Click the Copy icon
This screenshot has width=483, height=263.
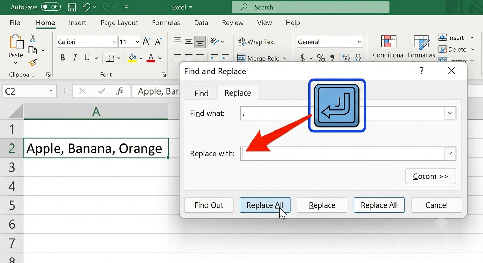pyautogui.click(x=33, y=50)
